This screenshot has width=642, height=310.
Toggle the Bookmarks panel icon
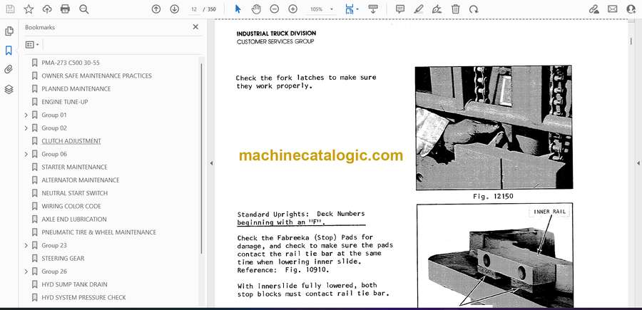pyautogui.click(x=9, y=51)
